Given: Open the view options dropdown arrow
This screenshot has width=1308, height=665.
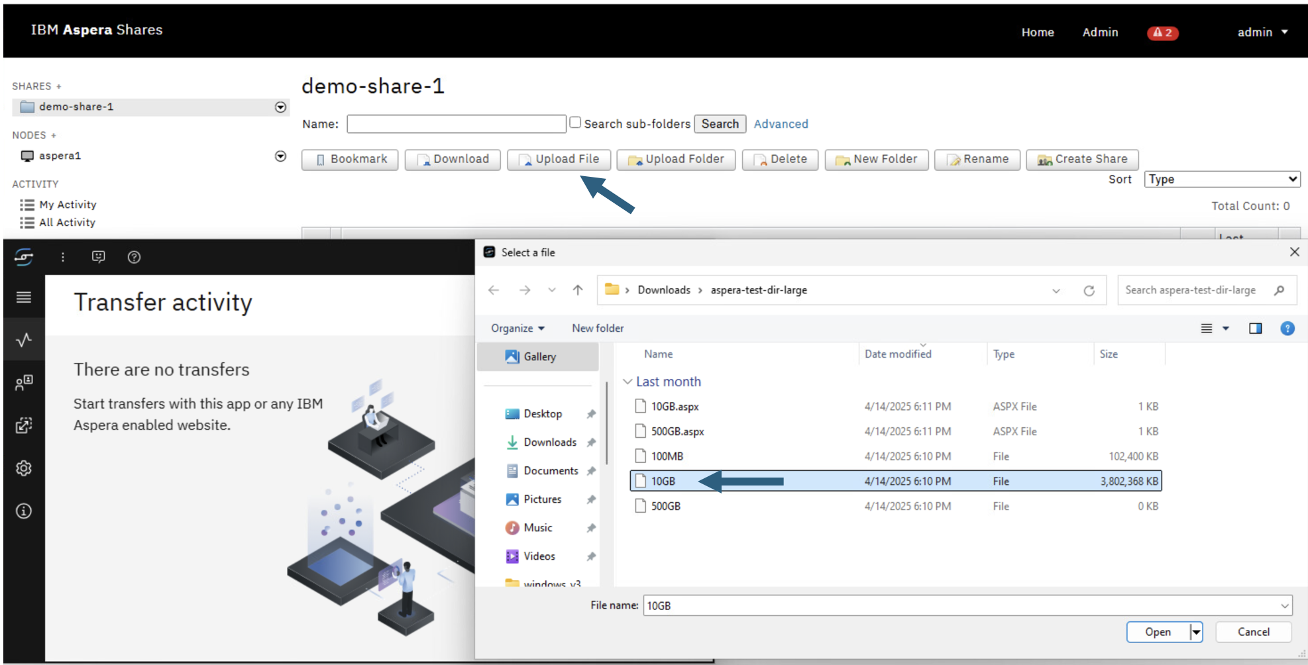Looking at the screenshot, I should 1226,329.
